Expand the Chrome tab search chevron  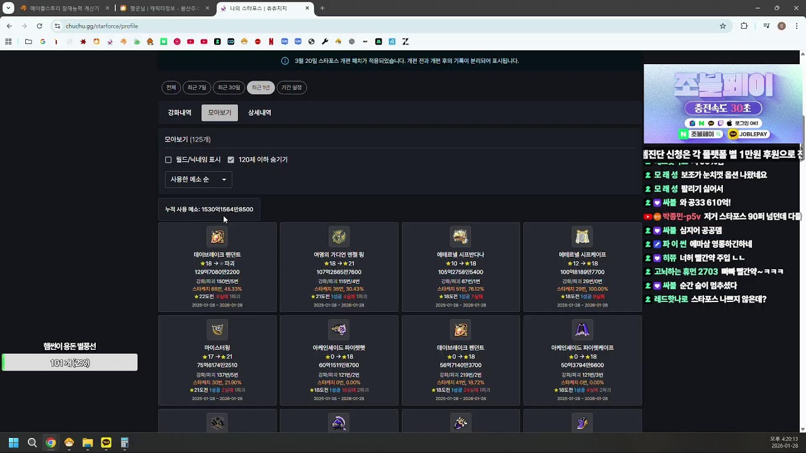click(x=8, y=8)
